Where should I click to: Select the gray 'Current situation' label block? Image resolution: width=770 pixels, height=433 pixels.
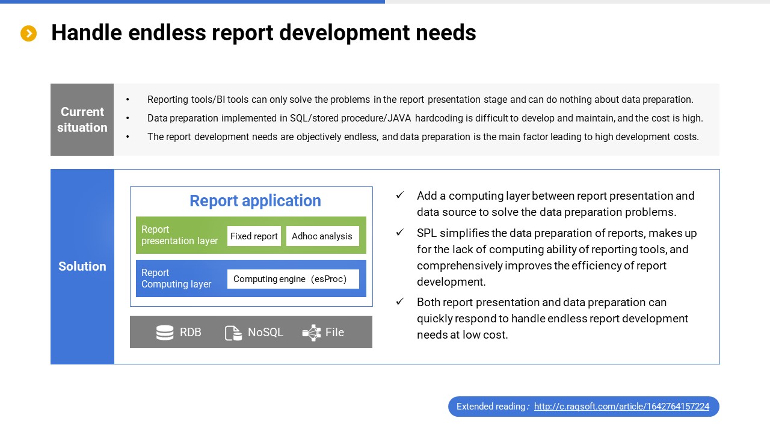pos(82,120)
